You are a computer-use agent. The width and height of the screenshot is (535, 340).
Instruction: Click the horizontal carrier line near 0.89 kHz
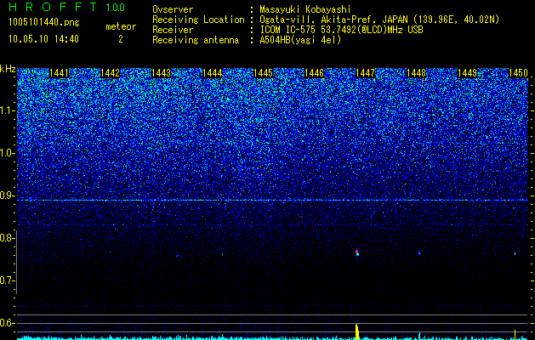(x=272, y=201)
